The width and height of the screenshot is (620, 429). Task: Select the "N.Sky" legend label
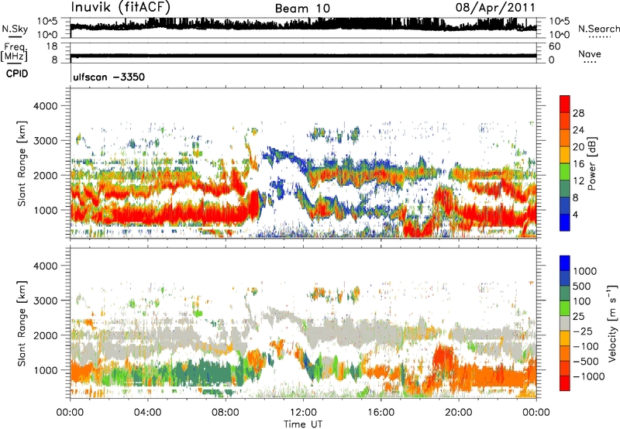click(15, 29)
